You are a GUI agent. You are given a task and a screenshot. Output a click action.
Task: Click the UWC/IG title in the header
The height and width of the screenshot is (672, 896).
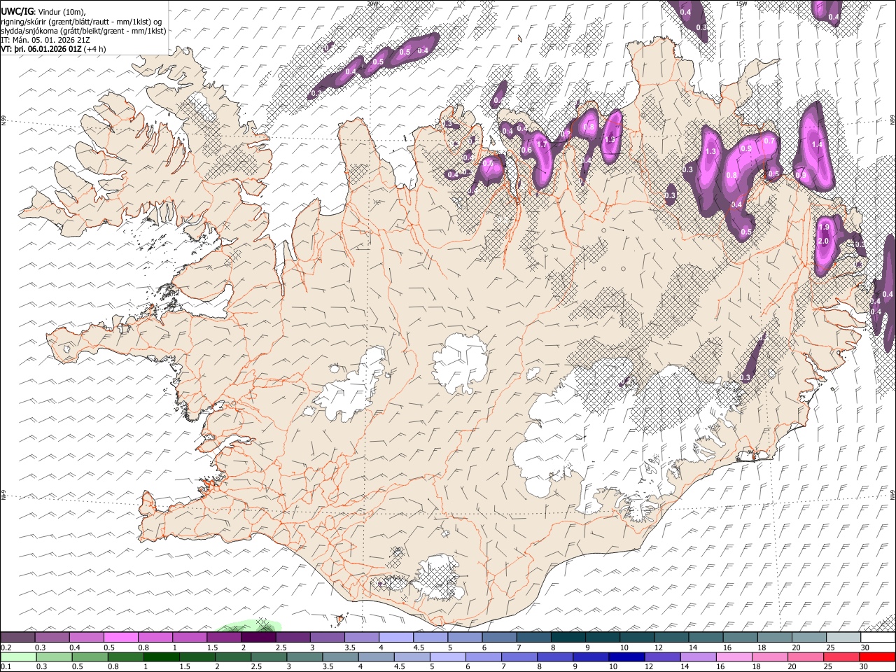point(16,11)
